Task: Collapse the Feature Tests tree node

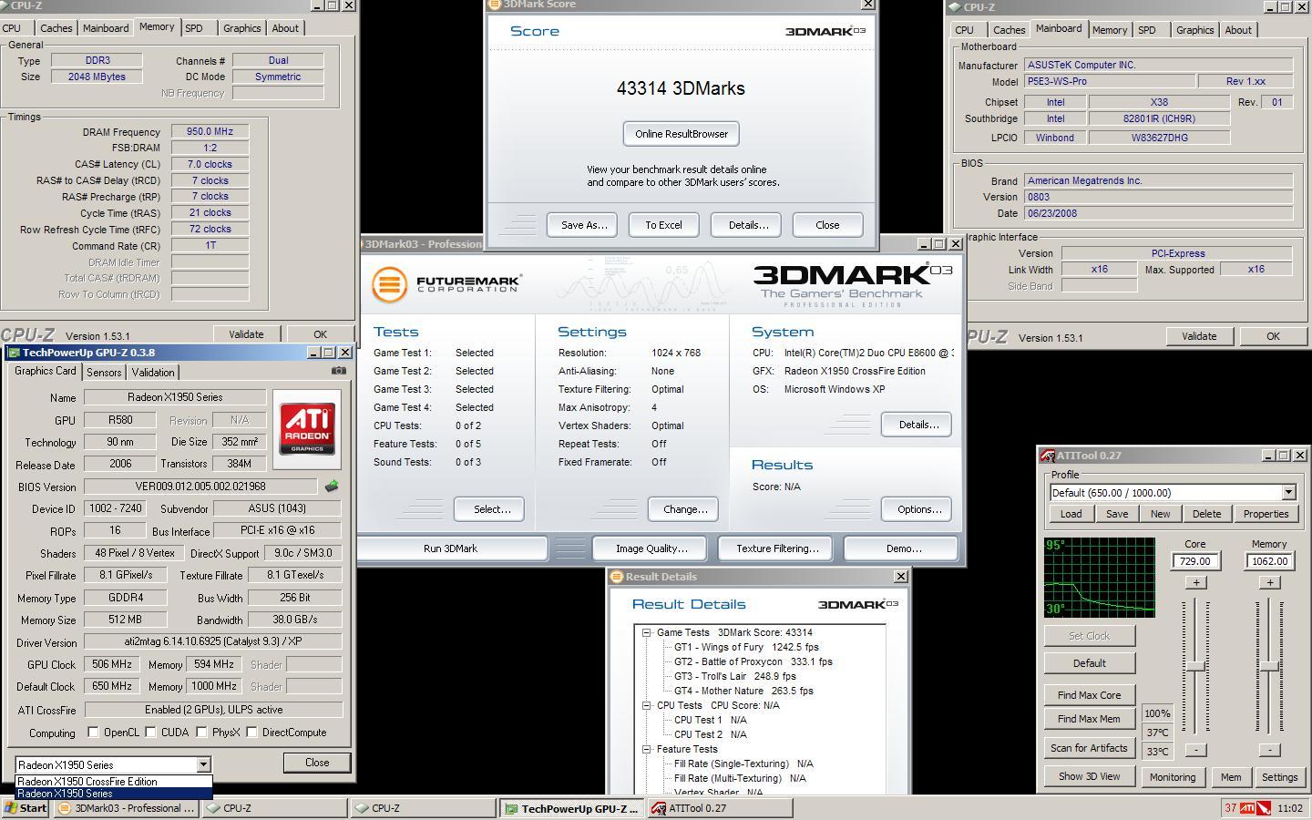Action: point(646,749)
